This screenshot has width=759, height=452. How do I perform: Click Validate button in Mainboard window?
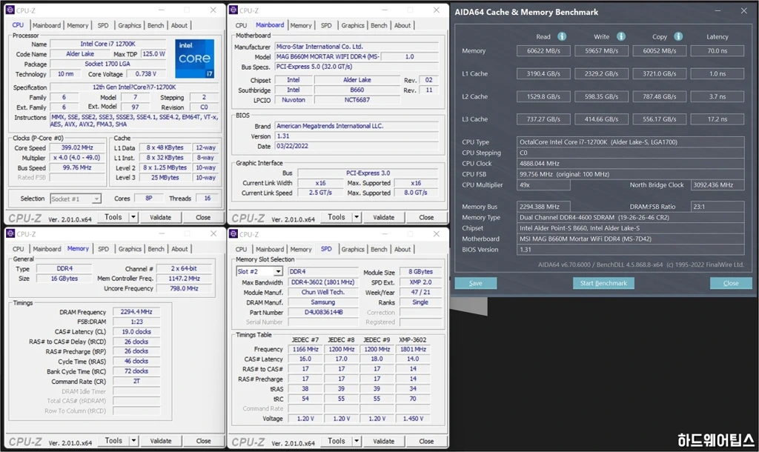383,217
